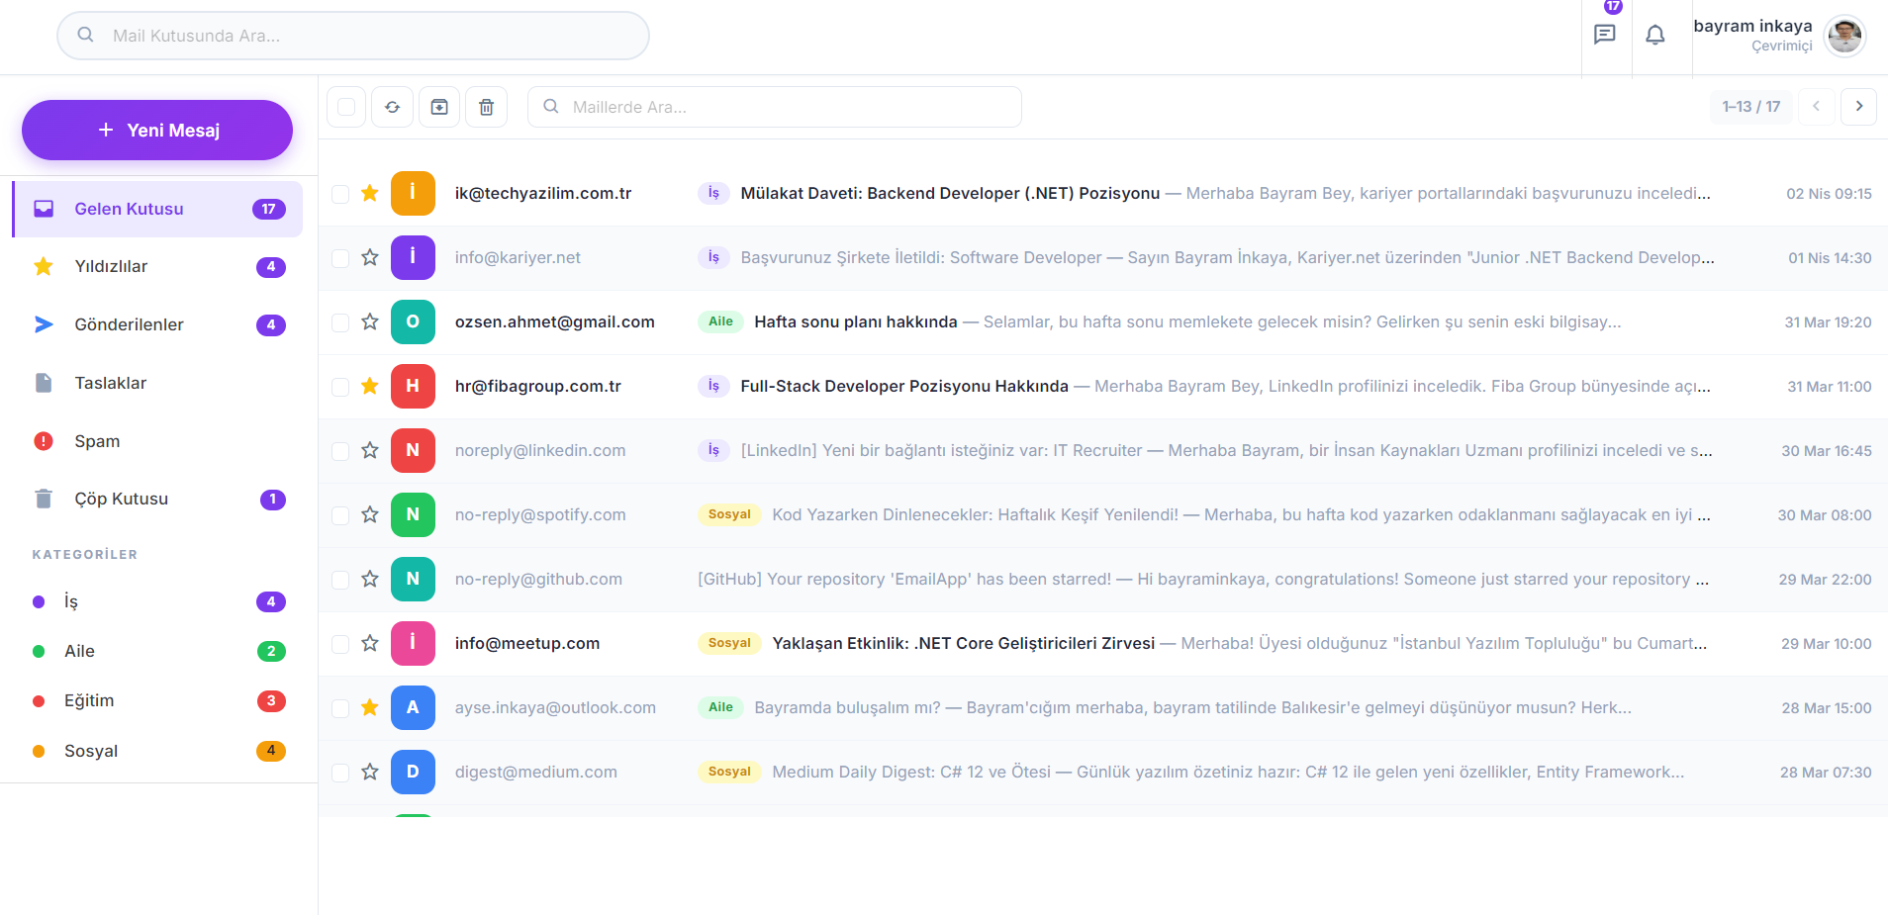Screen dimensions: 1888x915
Task: Star the no-reply@github.com mail
Action: [370, 579]
